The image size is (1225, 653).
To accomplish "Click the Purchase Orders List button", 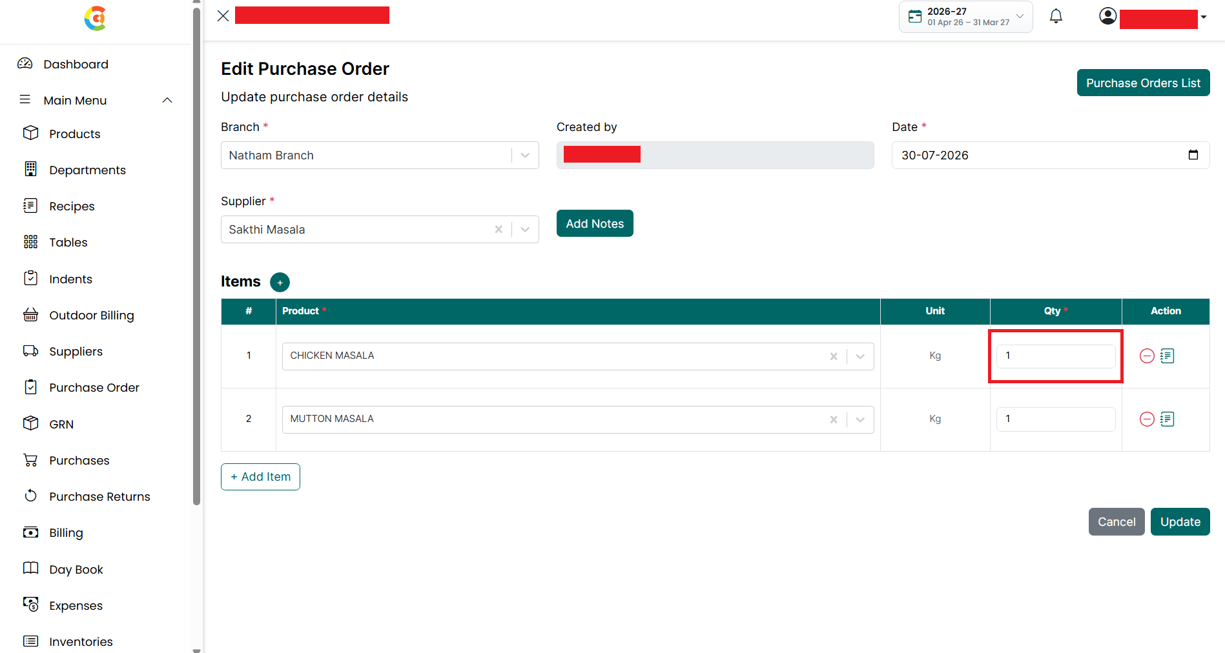I will 1143,83.
